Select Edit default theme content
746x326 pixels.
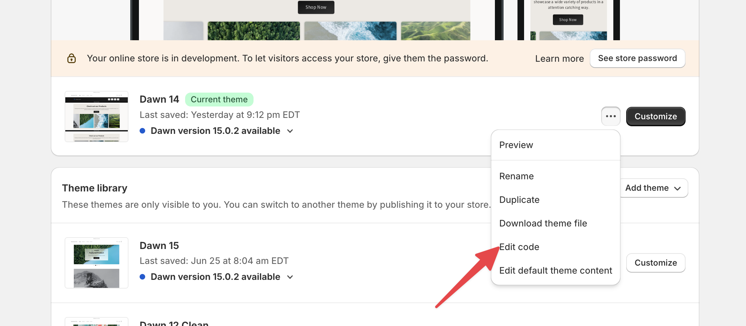(555, 271)
